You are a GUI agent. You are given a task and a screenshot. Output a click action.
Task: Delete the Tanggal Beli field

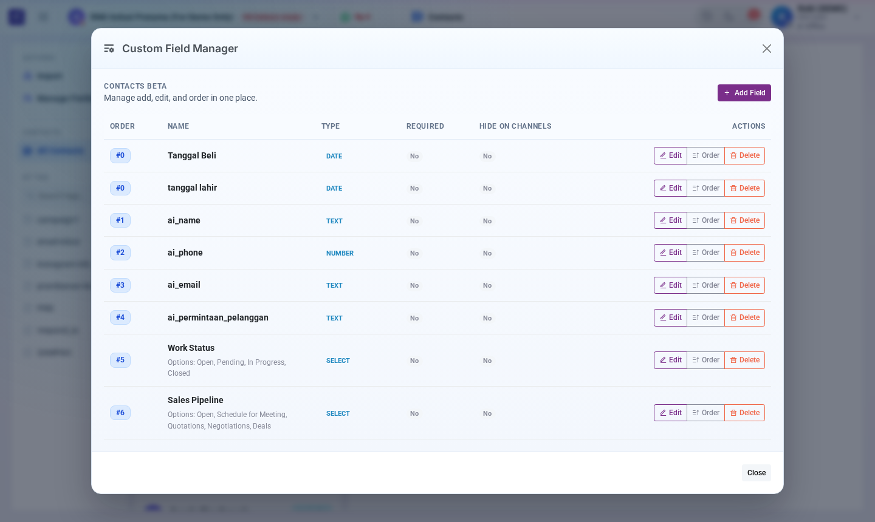tap(744, 156)
